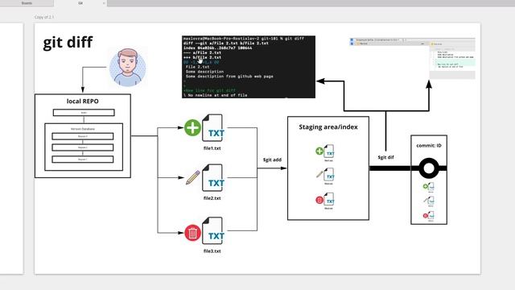
Task: Select the large file2.txt document icon
Action: pos(212,178)
